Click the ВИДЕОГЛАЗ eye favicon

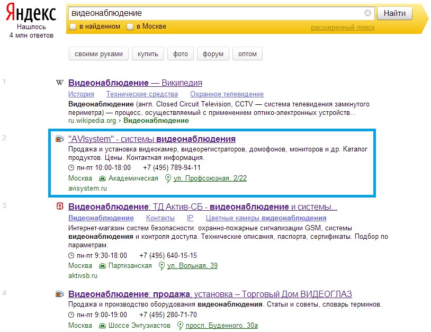click(60, 294)
